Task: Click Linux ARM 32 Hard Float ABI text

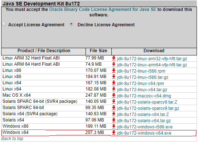Action: point(31,58)
